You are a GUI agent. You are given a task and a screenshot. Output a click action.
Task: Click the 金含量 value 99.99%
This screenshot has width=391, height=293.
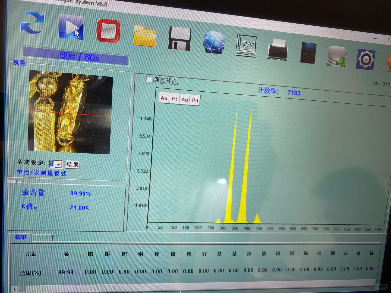81,193
